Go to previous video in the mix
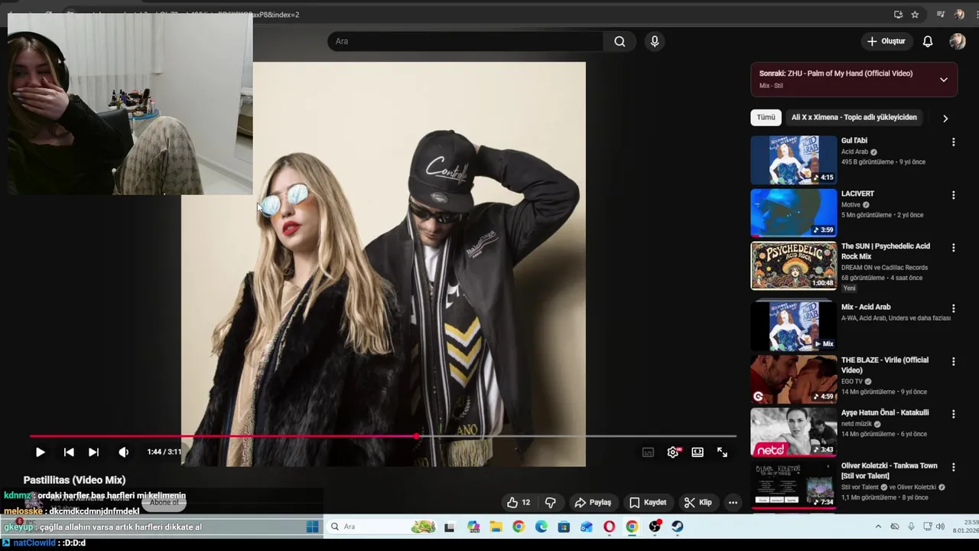The height and width of the screenshot is (551, 979). click(69, 452)
